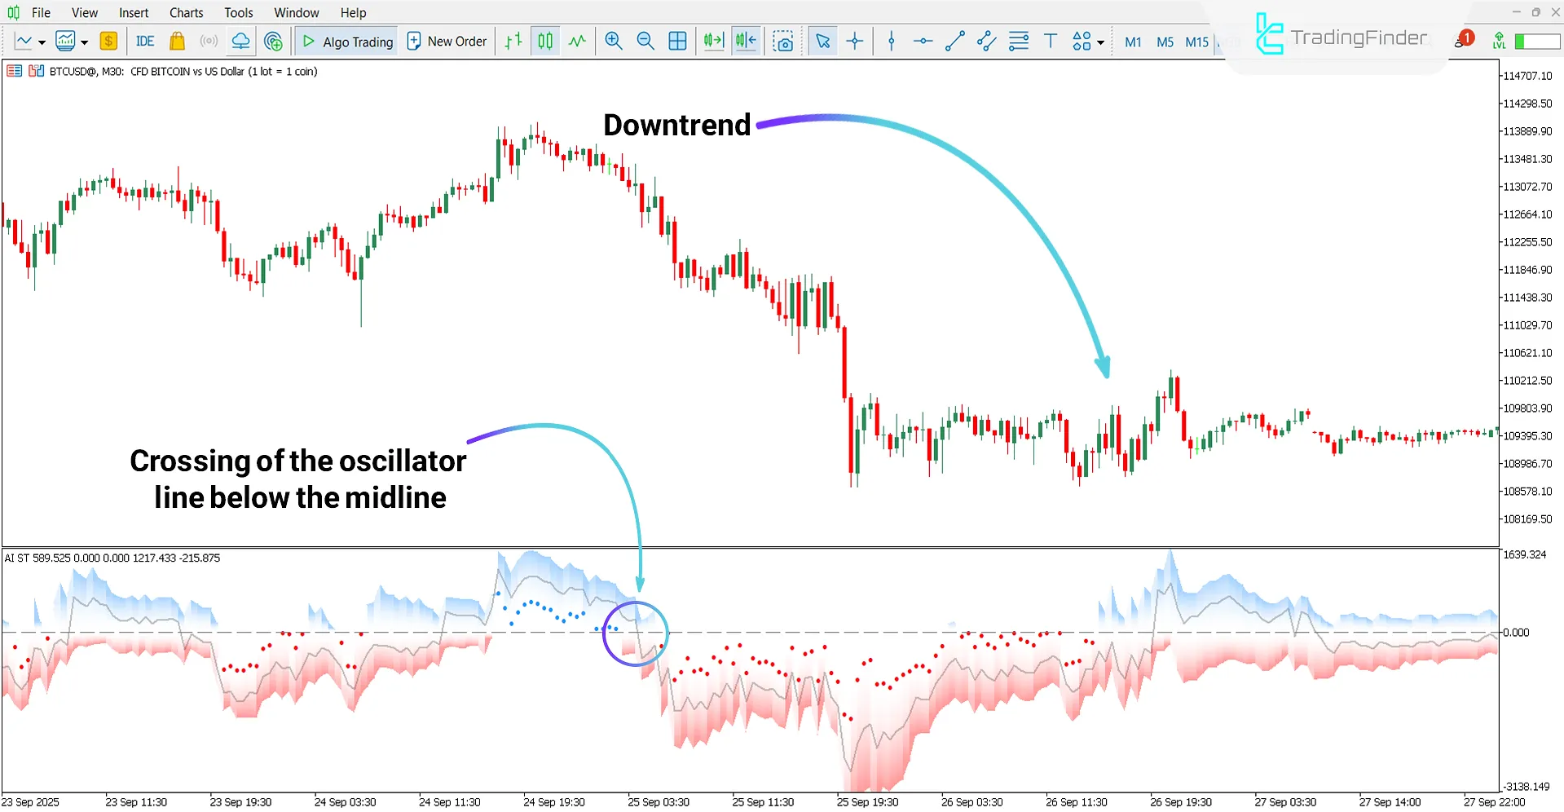1564x812 pixels.
Task: Take a chart screenshot
Action: [x=783, y=41]
